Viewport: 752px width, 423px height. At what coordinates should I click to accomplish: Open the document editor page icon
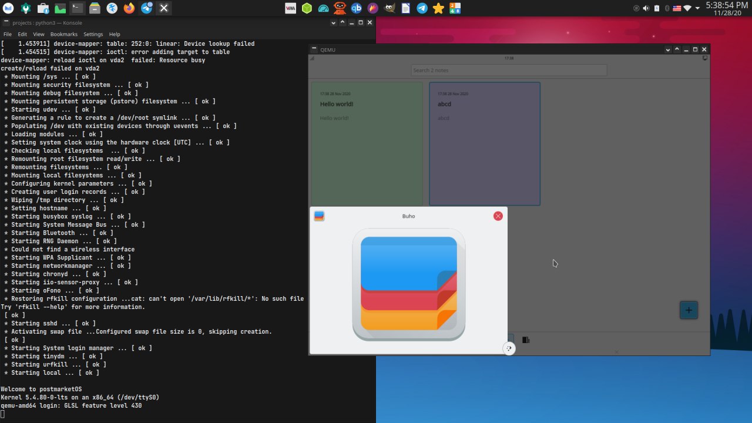pos(405,8)
